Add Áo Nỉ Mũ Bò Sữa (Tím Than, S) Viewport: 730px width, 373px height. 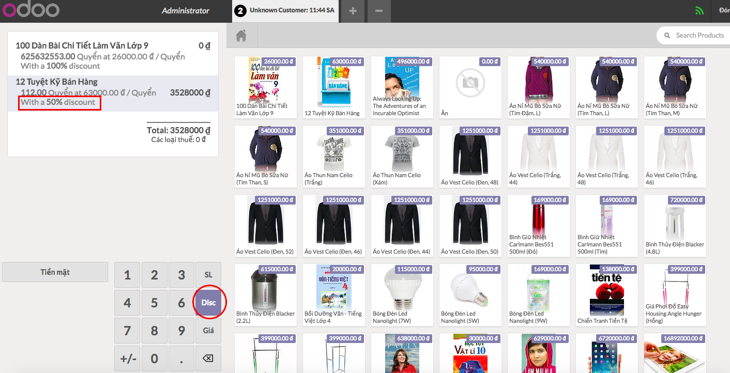click(266, 157)
